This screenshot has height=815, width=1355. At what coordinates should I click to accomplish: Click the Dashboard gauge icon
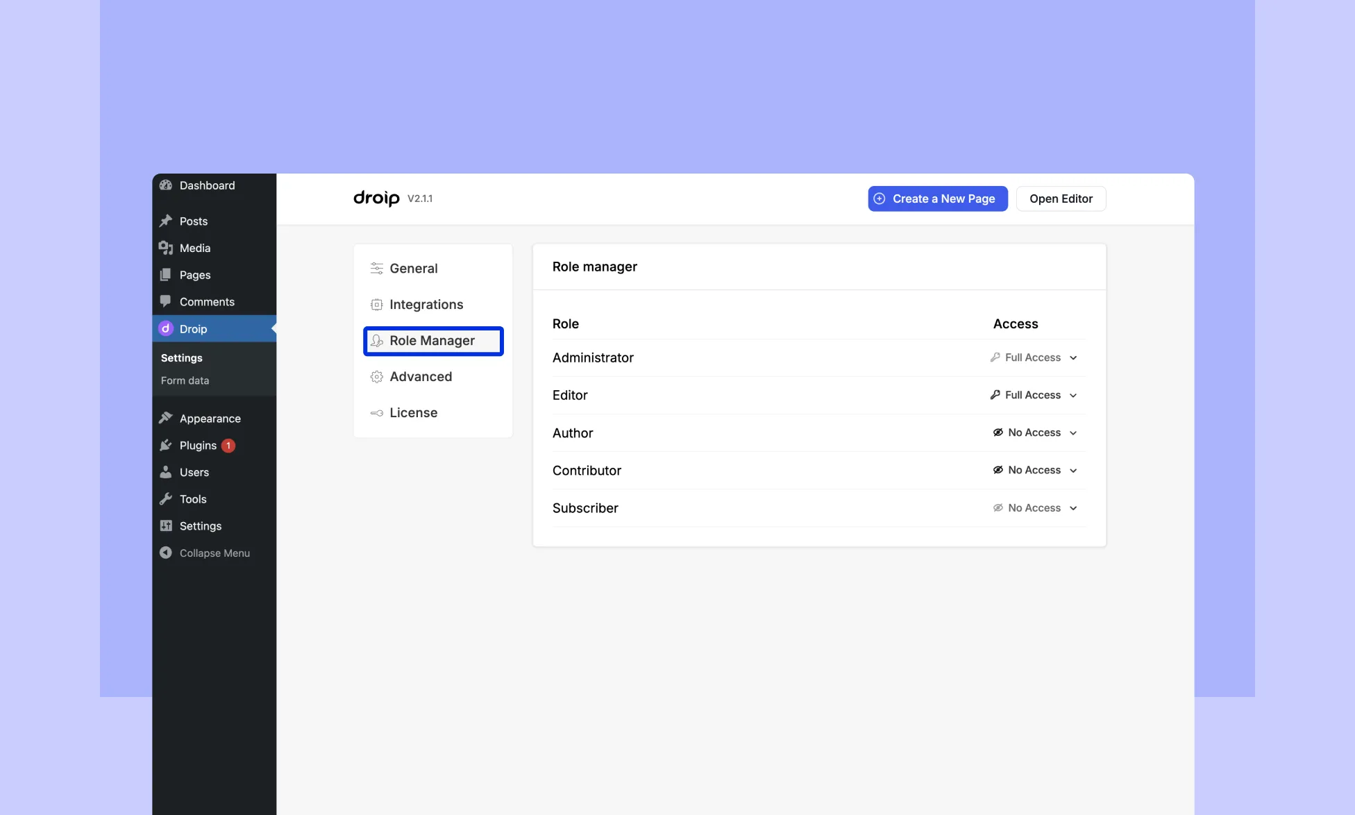pyautogui.click(x=165, y=185)
